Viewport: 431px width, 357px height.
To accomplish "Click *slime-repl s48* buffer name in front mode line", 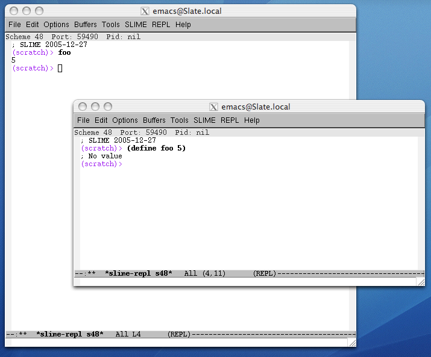I will pyautogui.click(x=139, y=273).
